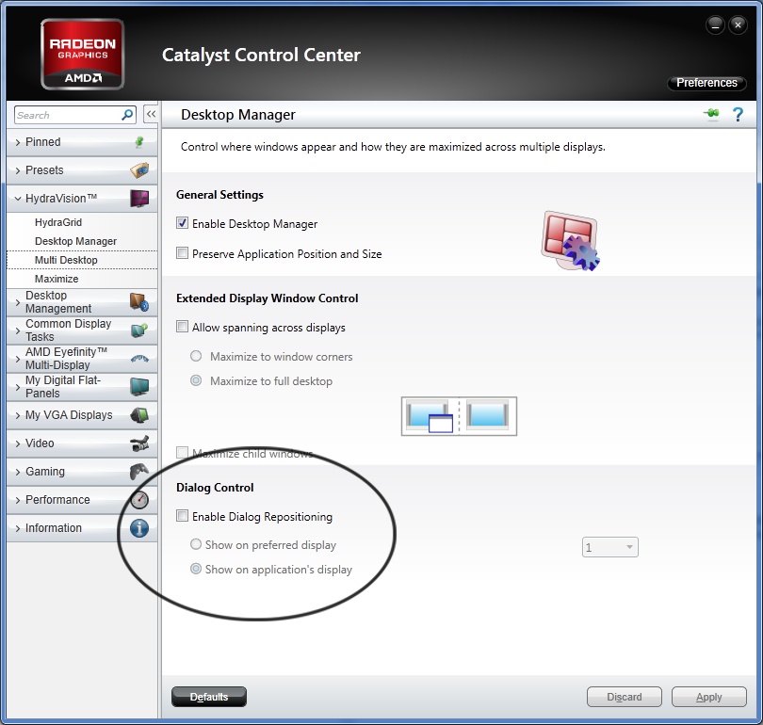Click the Performance gauge icon

click(x=139, y=500)
